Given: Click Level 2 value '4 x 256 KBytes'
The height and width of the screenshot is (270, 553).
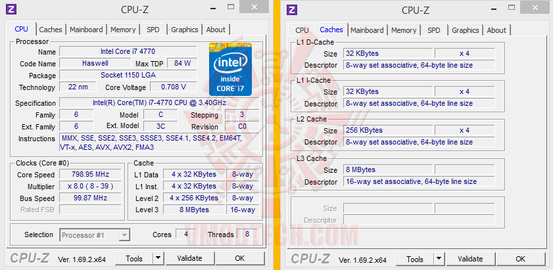Looking at the screenshot, I should (x=194, y=198).
